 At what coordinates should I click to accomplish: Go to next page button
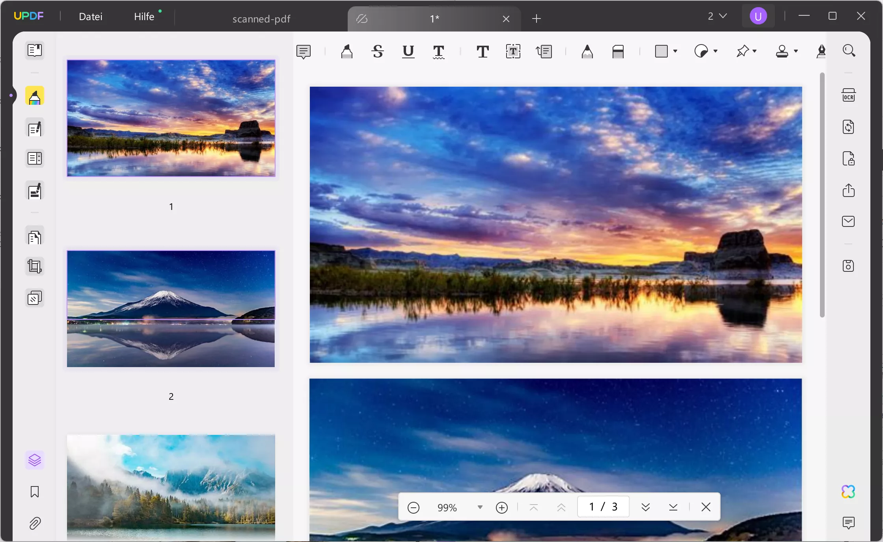pyautogui.click(x=645, y=507)
